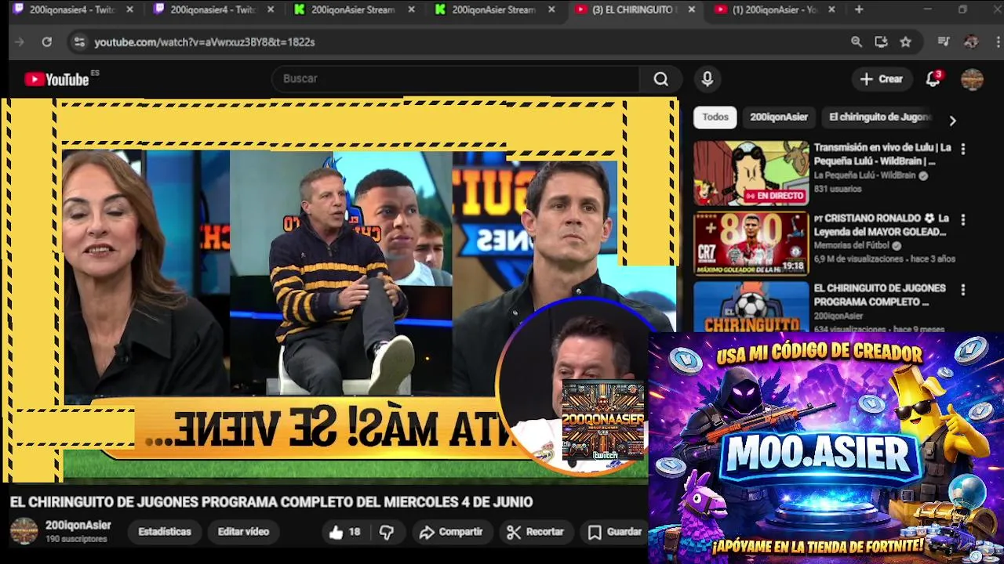This screenshot has height=564, width=1004.
Task: Close the first 200iqonasier4 Twitch tab
Action: tap(129, 10)
